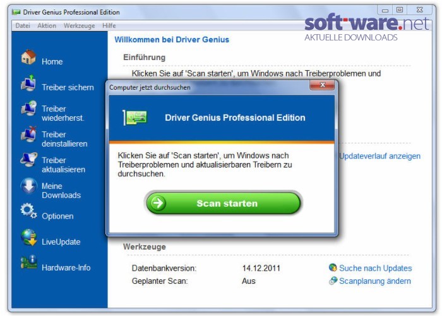This screenshot has height=316, width=442.
Task: Click the Home house icon
Action: click(28, 58)
